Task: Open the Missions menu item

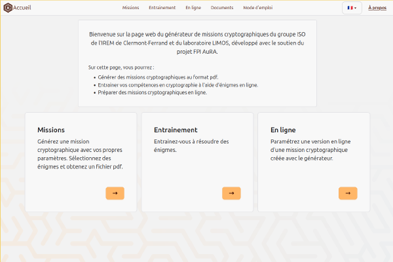Action: tap(130, 8)
